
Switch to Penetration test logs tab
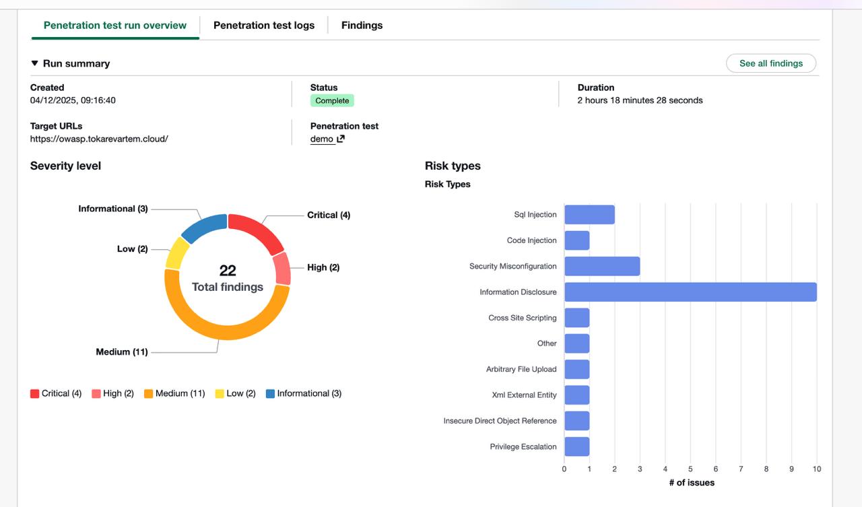(x=263, y=25)
